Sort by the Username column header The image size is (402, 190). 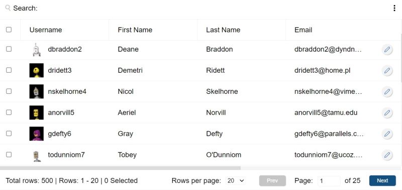point(46,30)
